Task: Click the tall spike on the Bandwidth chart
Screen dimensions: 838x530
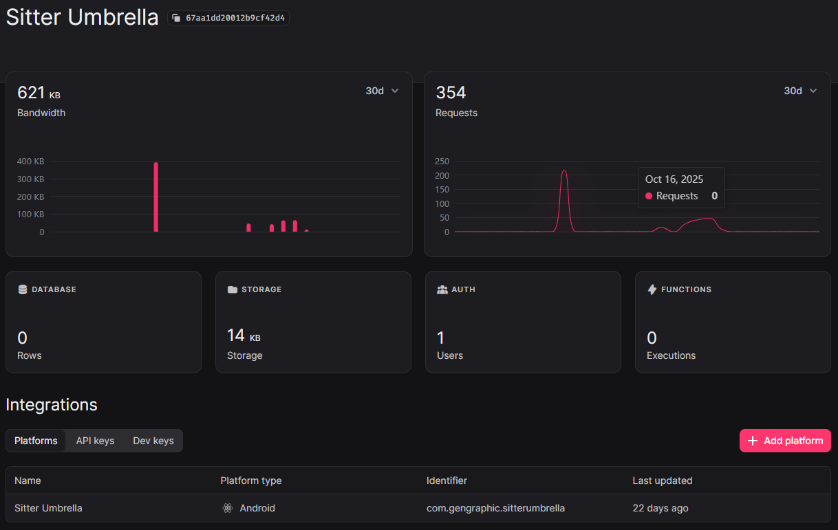Action: (155, 196)
